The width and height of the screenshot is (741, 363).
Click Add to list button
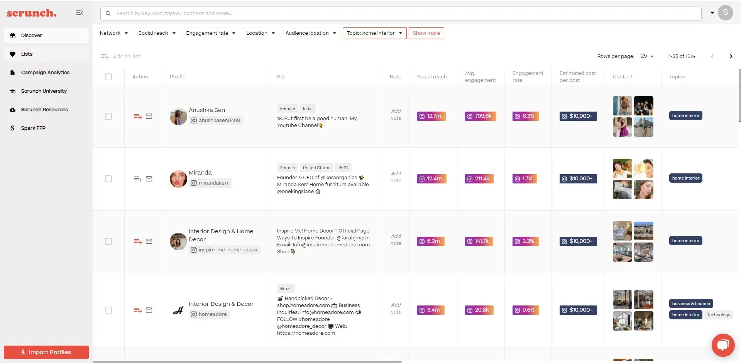pos(121,56)
